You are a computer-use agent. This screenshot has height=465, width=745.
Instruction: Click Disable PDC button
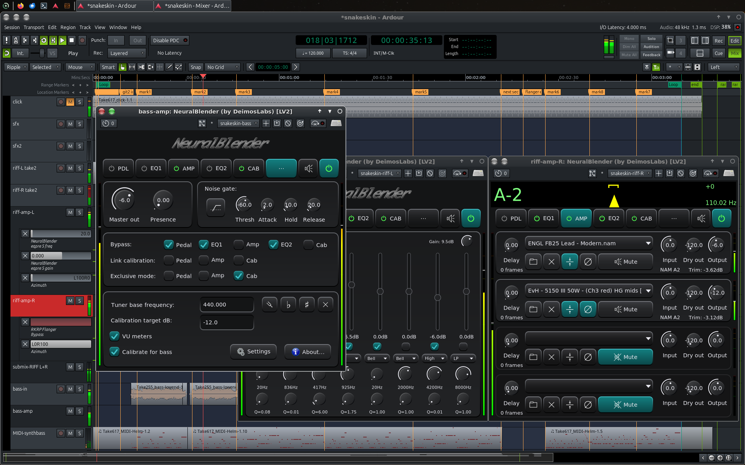click(170, 40)
